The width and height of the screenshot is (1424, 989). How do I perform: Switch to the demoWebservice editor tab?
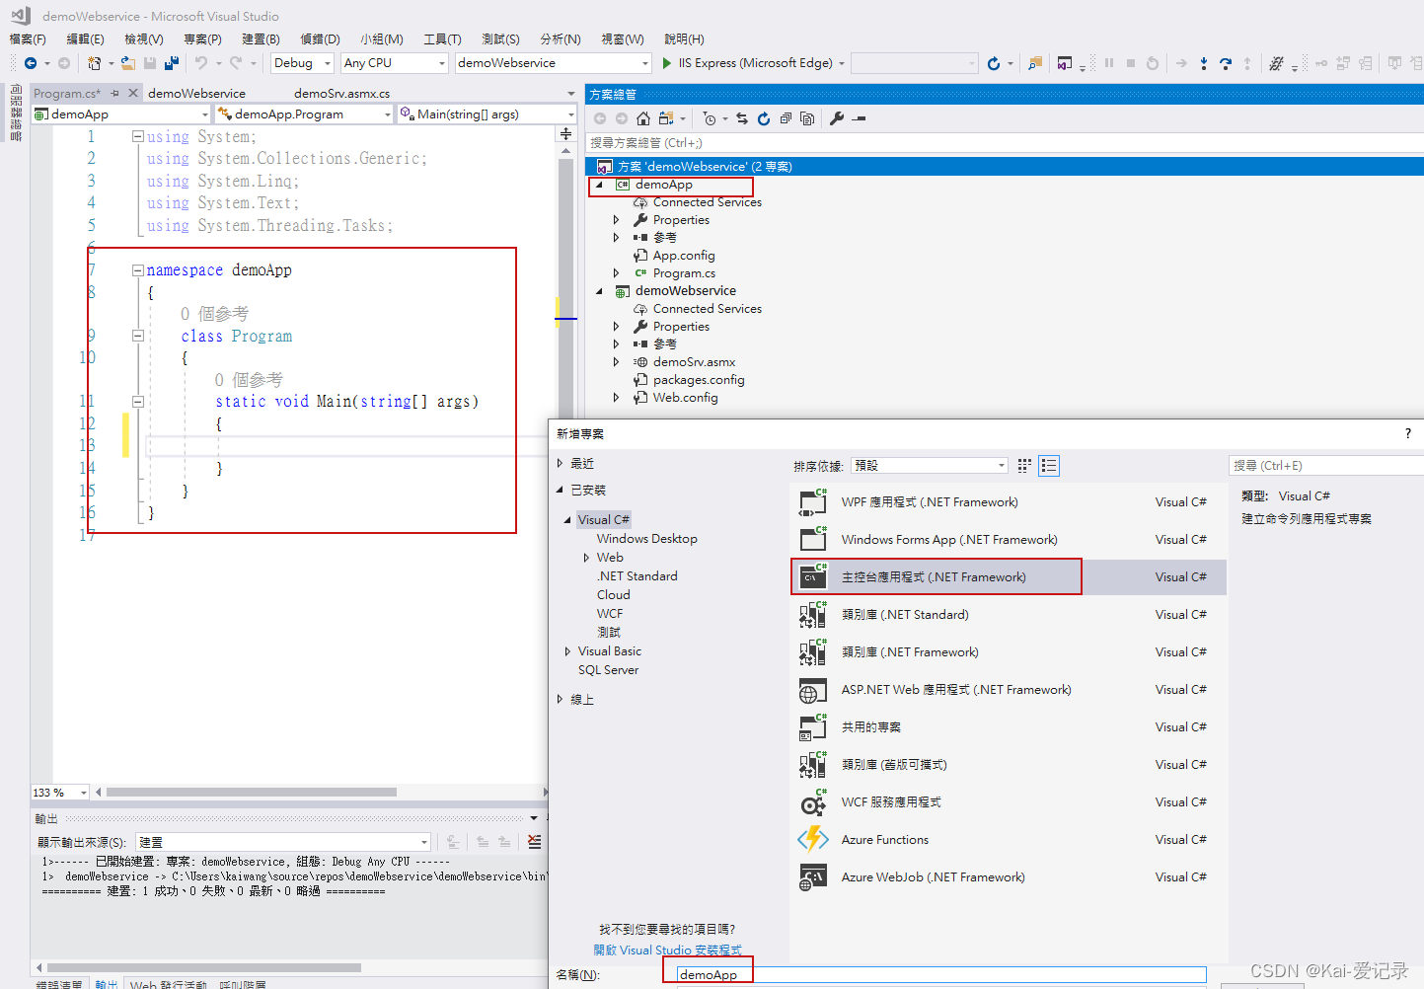[196, 94]
